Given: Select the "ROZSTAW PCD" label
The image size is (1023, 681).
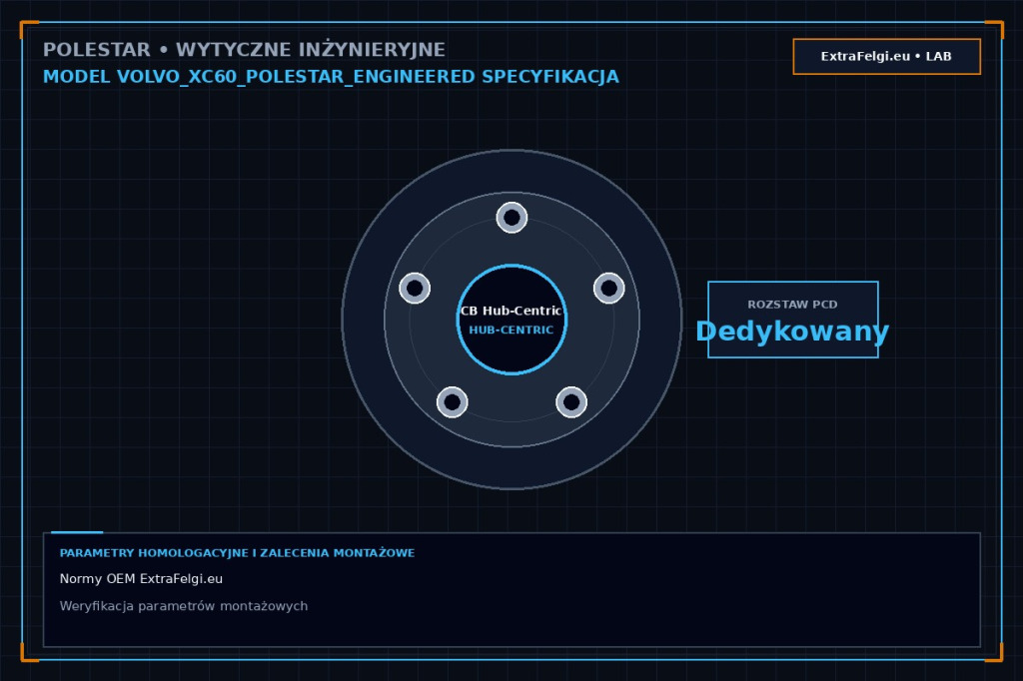Looking at the screenshot, I should 792,305.
